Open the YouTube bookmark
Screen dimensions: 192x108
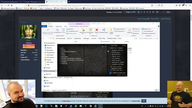pos(34,8)
